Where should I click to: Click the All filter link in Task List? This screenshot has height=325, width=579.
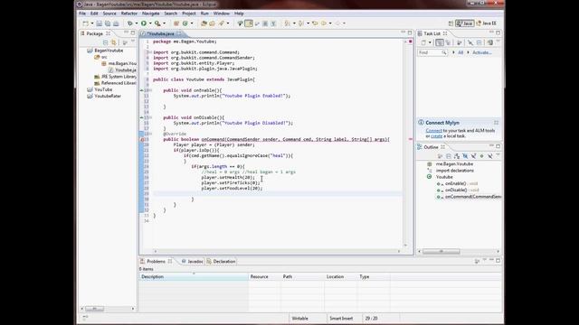pyautogui.click(x=460, y=52)
